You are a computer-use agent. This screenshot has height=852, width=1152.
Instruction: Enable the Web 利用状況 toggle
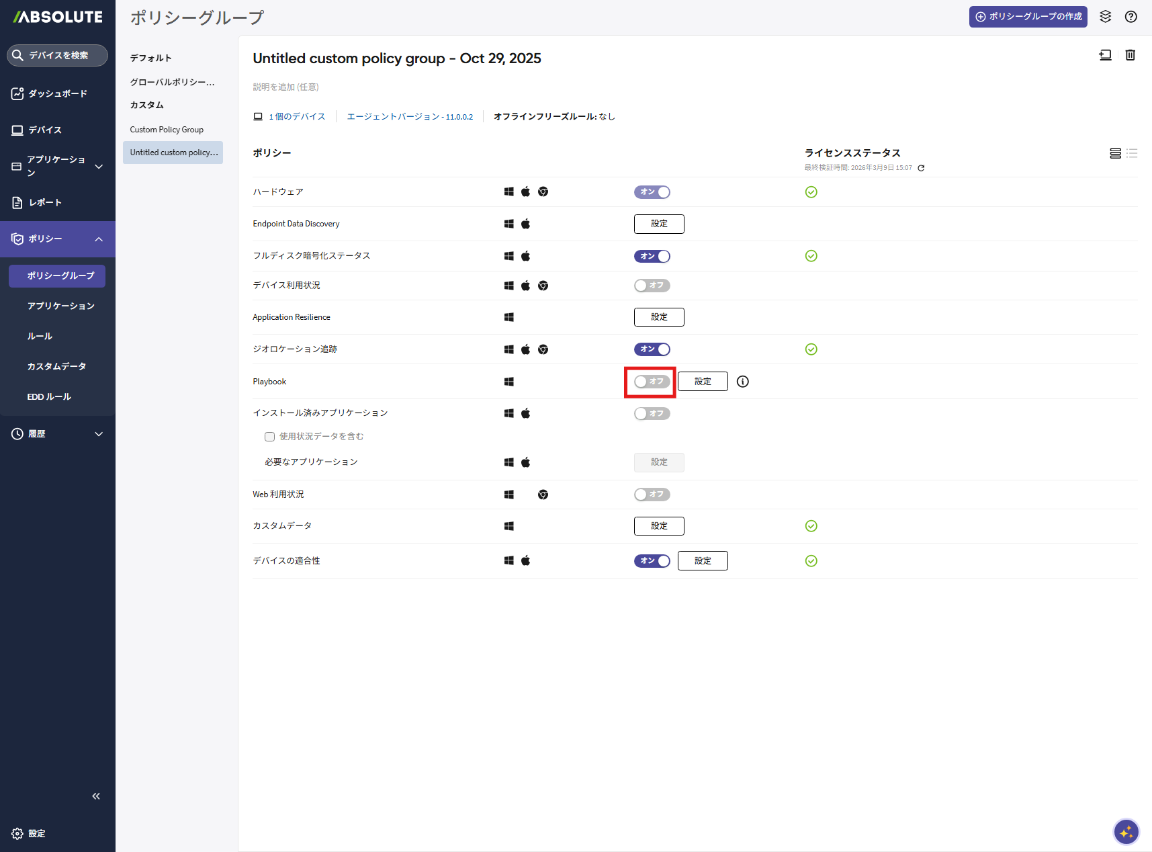click(x=652, y=495)
